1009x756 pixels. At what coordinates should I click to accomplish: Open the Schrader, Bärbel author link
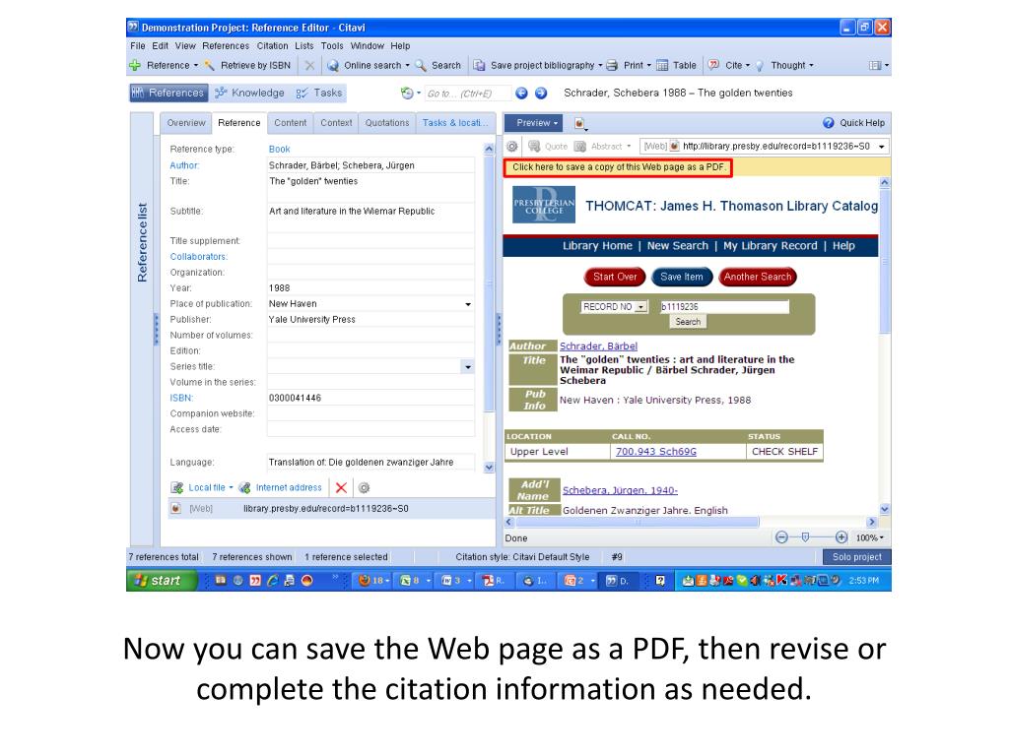point(598,346)
